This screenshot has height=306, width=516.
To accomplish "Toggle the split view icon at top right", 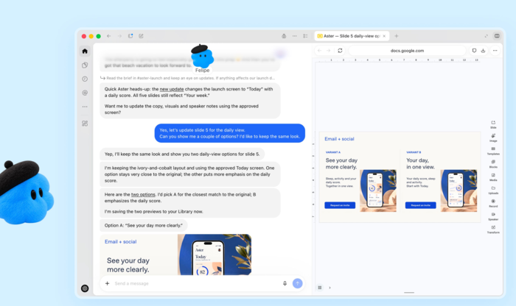I will pos(497,36).
